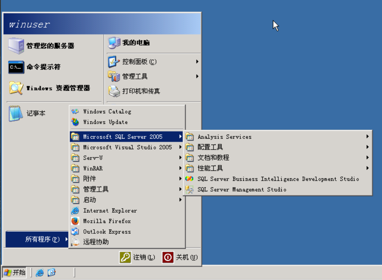Click the Windows Update icon

click(x=75, y=122)
